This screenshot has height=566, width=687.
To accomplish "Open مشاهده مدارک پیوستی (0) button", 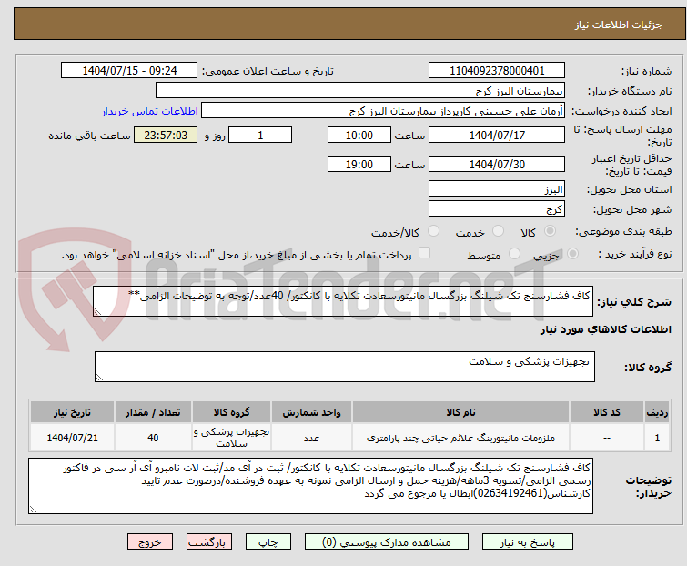I will click(x=387, y=542).
